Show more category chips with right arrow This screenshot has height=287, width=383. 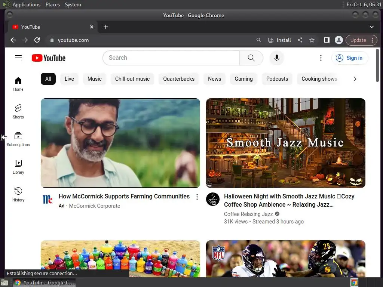coord(355,79)
